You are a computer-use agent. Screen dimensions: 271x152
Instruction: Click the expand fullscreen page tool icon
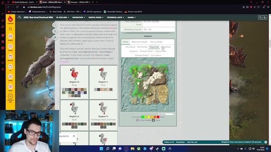click(x=55, y=25)
